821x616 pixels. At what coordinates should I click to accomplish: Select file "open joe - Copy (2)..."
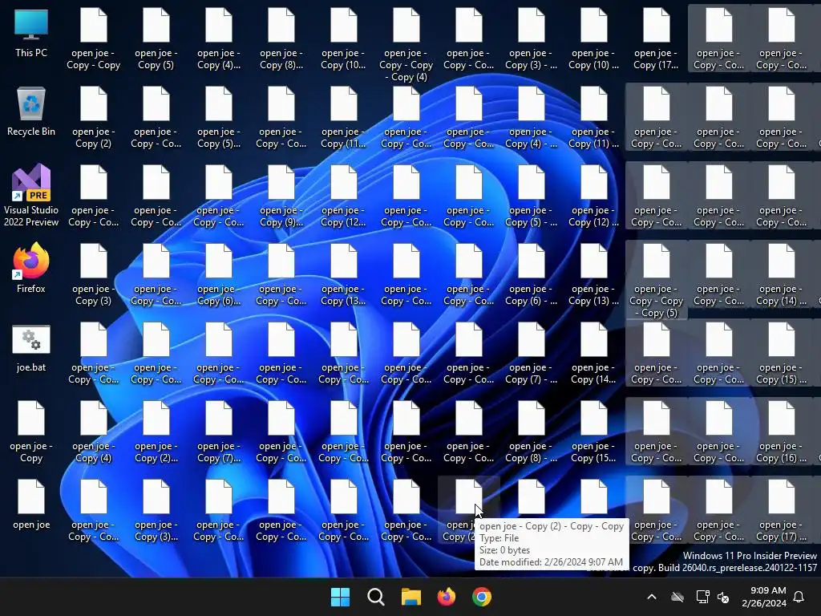(156, 432)
